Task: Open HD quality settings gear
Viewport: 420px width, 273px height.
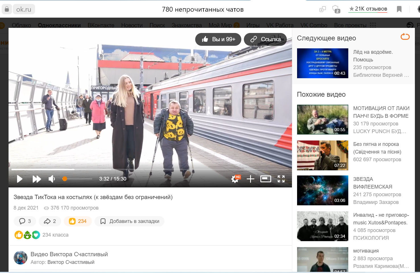Action: (235, 179)
